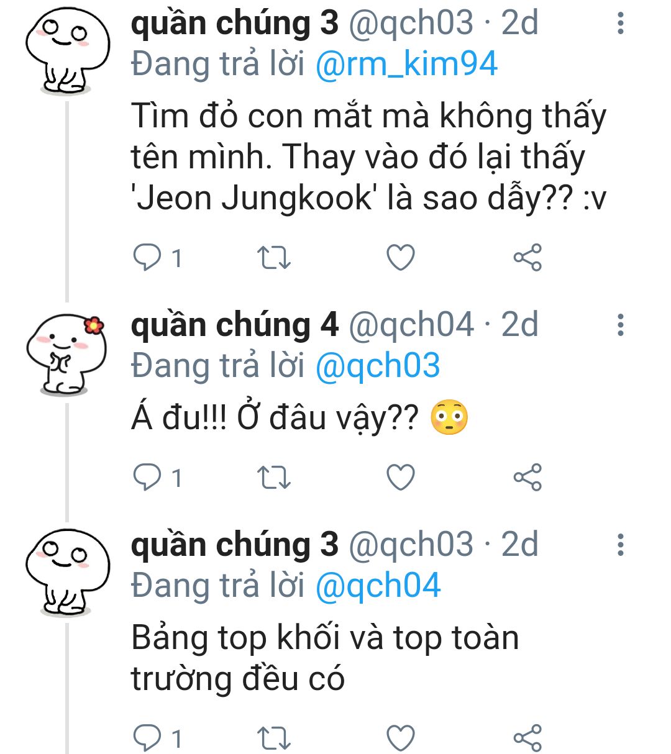Open the @qch04 mention link
Screen dimensions: 671x754
pyautogui.click(x=378, y=586)
